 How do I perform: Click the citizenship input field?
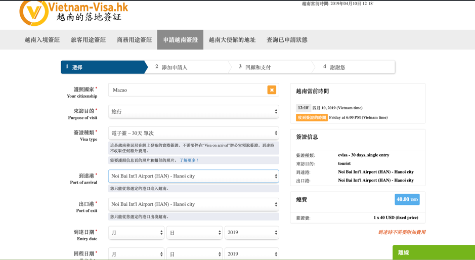(x=187, y=90)
